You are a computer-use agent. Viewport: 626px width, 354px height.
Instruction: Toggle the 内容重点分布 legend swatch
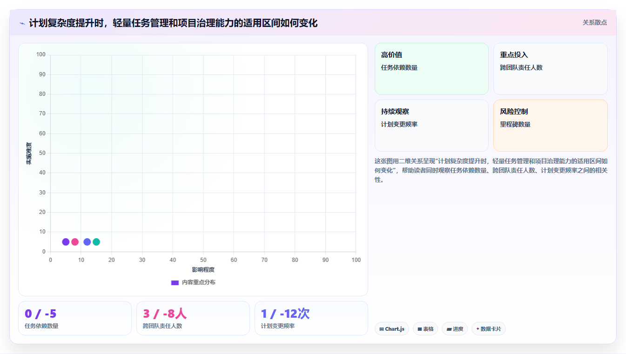175,282
